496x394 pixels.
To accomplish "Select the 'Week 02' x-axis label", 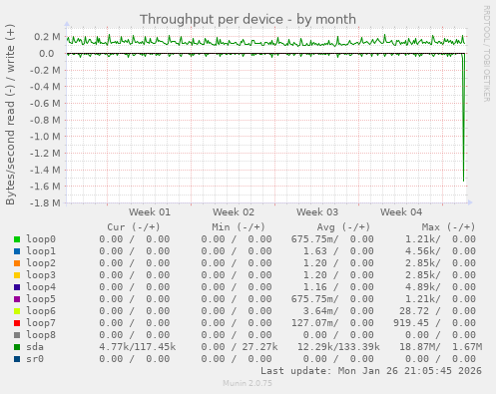I will click(x=234, y=212).
